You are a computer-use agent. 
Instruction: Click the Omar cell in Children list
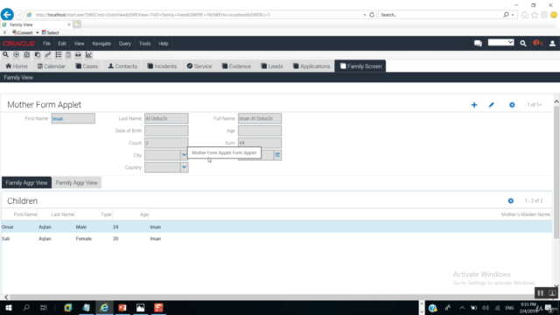pyautogui.click(x=8, y=227)
